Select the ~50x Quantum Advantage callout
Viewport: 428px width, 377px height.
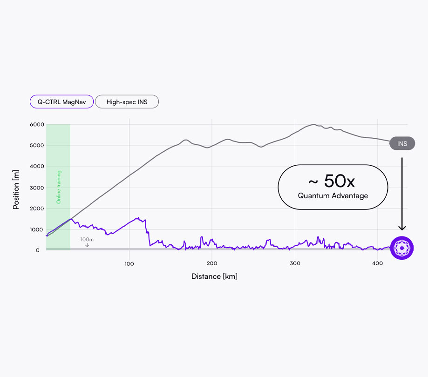333,187
